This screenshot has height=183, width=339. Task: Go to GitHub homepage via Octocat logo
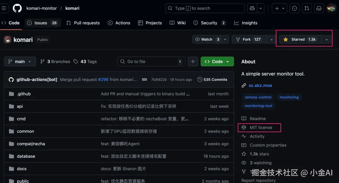pyautogui.click(x=17, y=8)
